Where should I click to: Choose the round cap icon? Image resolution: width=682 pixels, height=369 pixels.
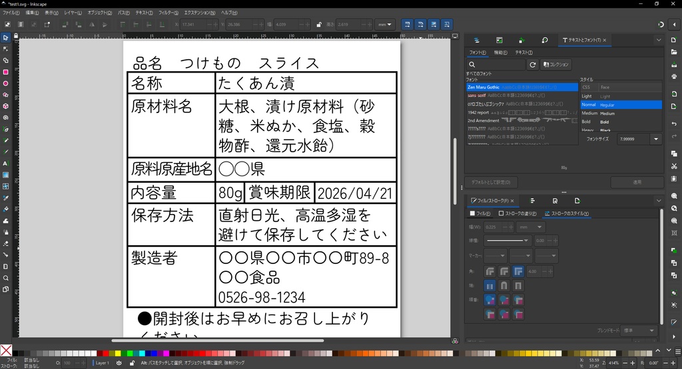pyautogui.click(x=504, y=286)
